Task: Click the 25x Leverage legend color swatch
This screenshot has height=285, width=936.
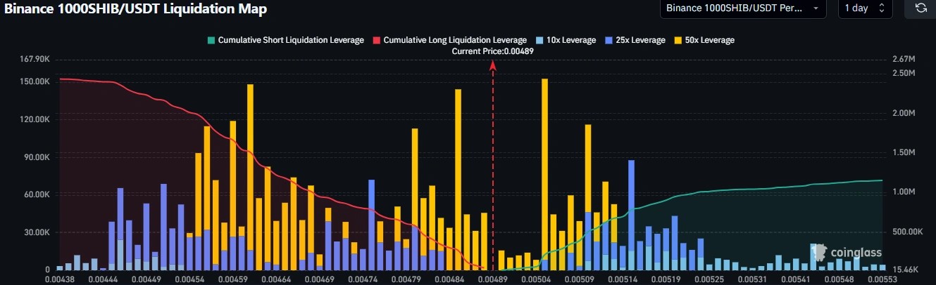Action: click(x=608, y=40)
